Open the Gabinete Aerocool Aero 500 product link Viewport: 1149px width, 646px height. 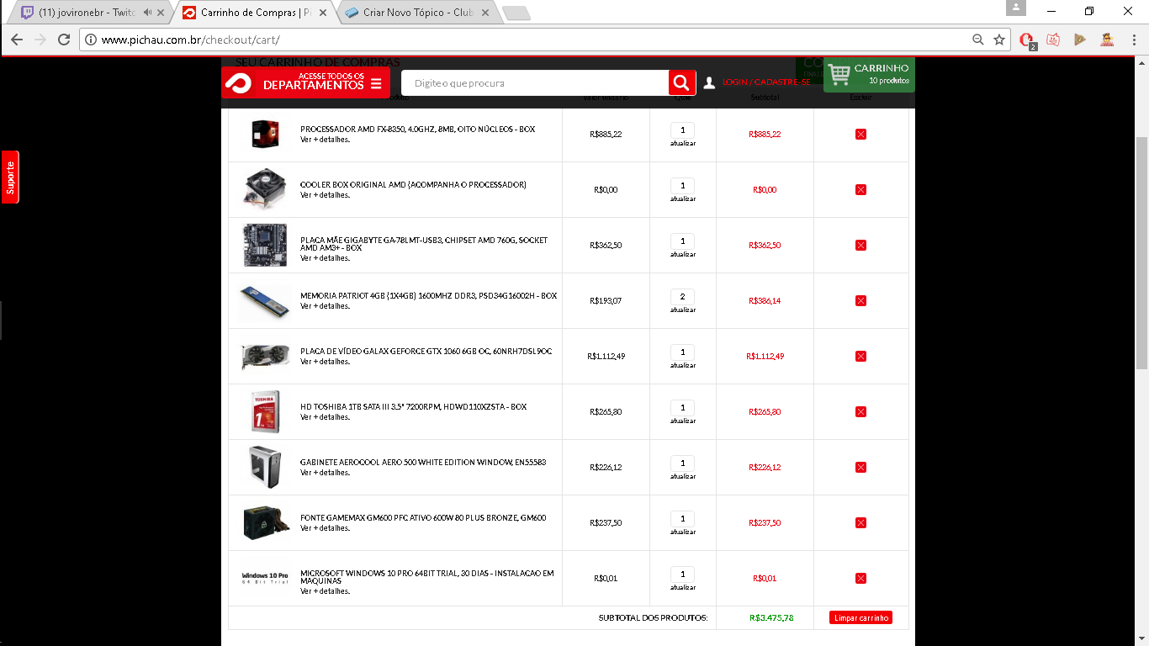[x=423, y=463]
